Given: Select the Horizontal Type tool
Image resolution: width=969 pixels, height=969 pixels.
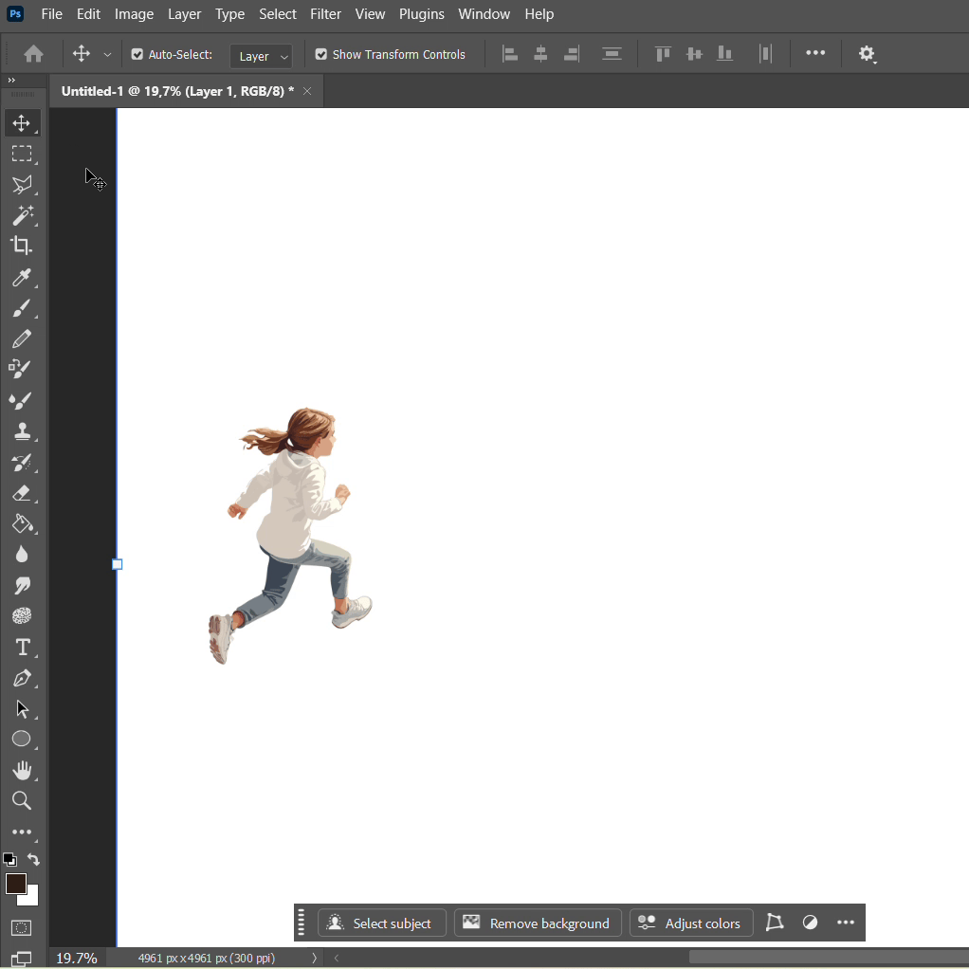Looking at the screenshot, I should (x=21, y=648).
